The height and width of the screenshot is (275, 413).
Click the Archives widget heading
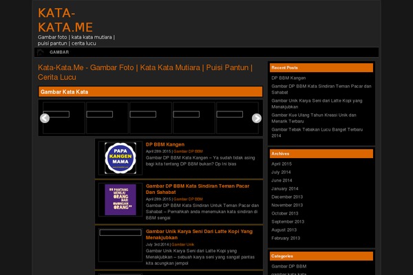(x=321, y=154)
